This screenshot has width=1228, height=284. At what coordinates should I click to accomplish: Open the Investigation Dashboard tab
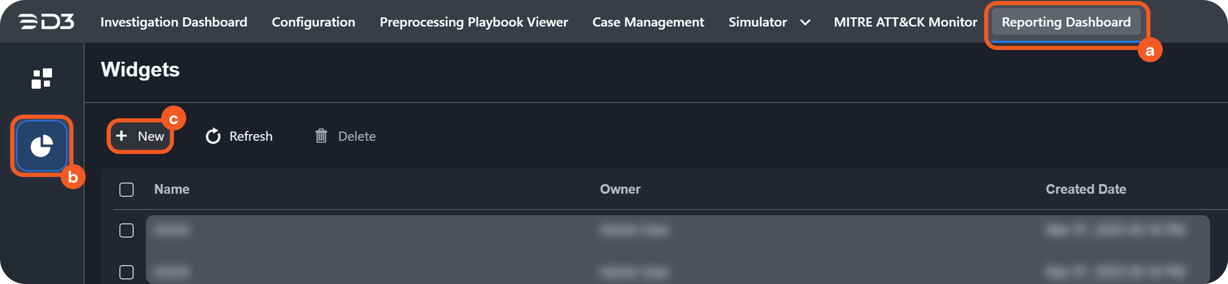(173, 22)
